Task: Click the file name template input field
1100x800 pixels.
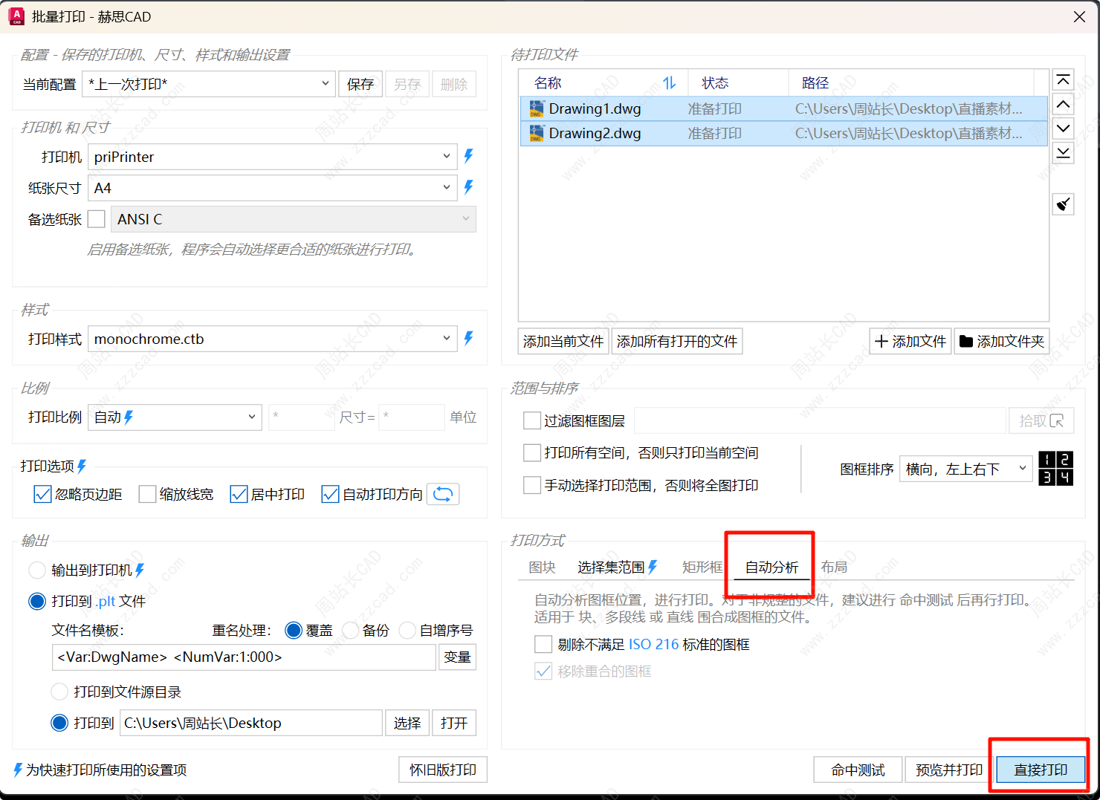Action: 244,657
